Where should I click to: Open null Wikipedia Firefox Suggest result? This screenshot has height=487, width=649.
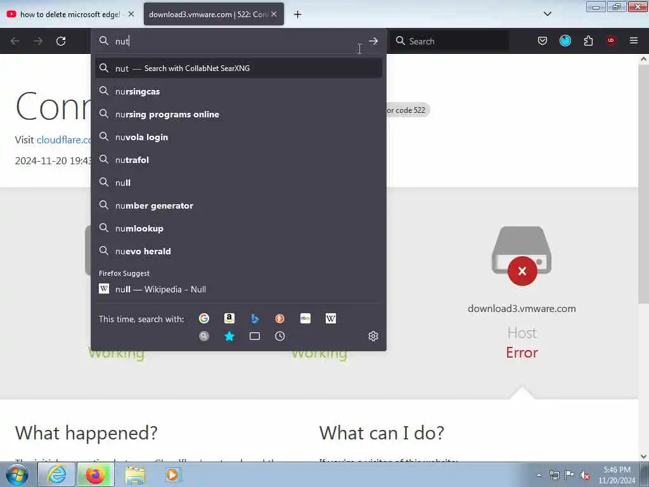tap(239, 289)
